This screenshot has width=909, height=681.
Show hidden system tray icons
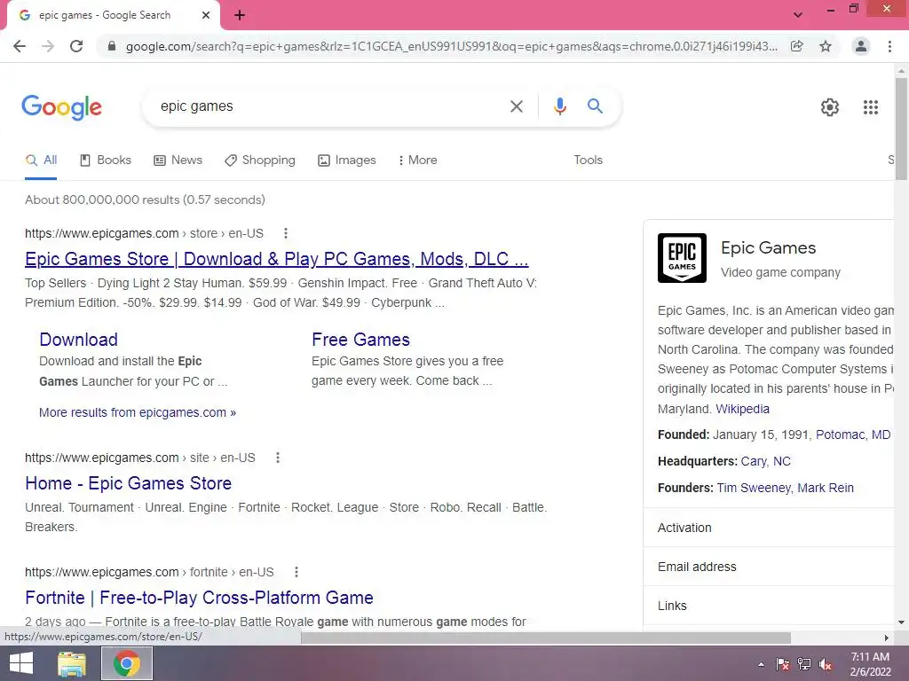[x=761, y=664]
